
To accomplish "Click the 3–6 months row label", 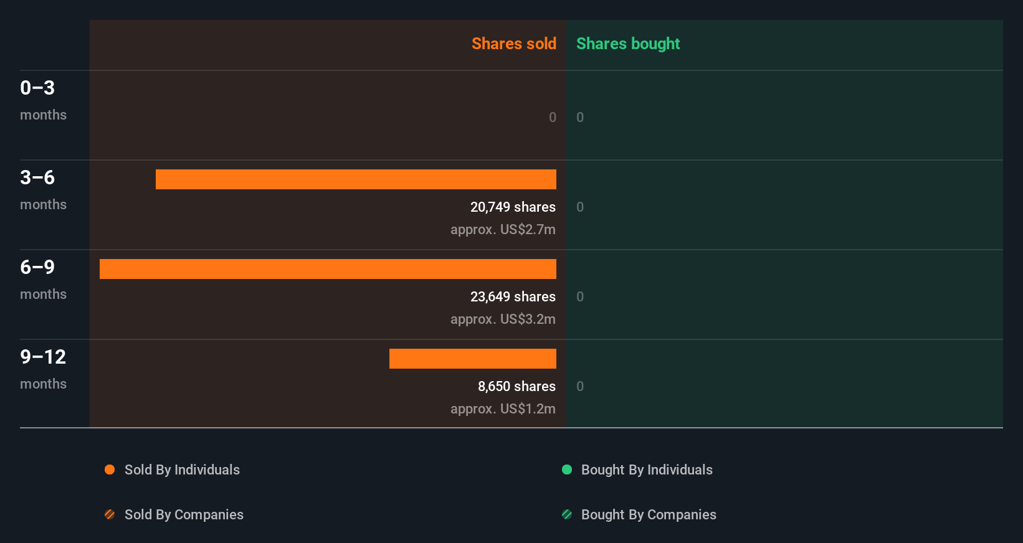I will click(43, 189).
